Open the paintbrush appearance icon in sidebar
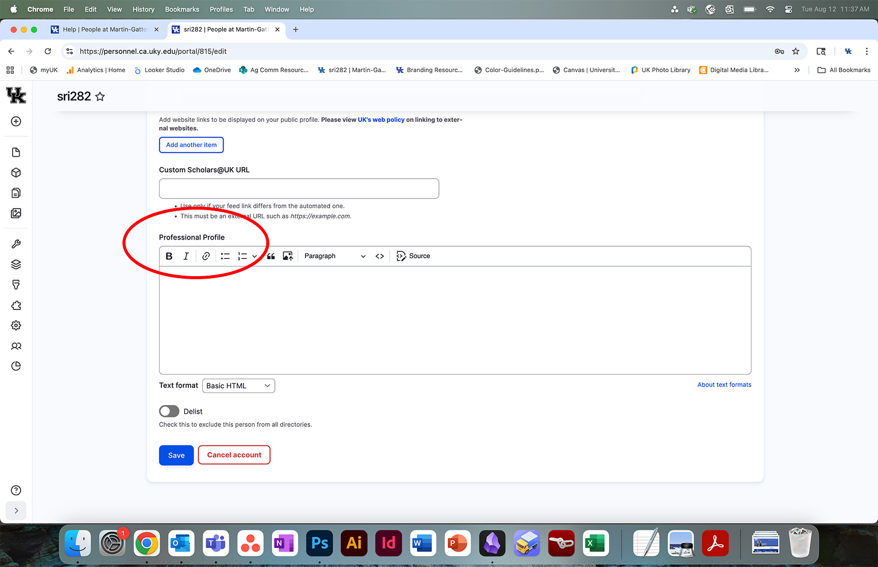Screen dimensions: 878x567 pyautogui.click(x=16, y=285)
